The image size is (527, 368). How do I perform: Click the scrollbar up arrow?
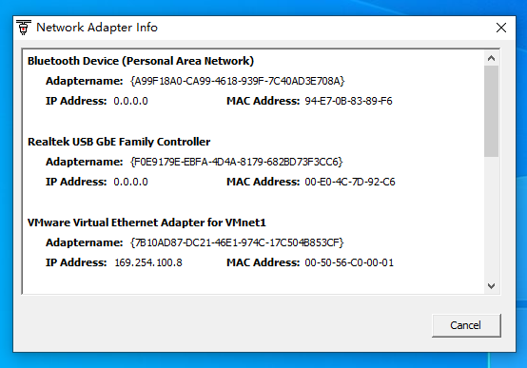(x=491, y=58)
